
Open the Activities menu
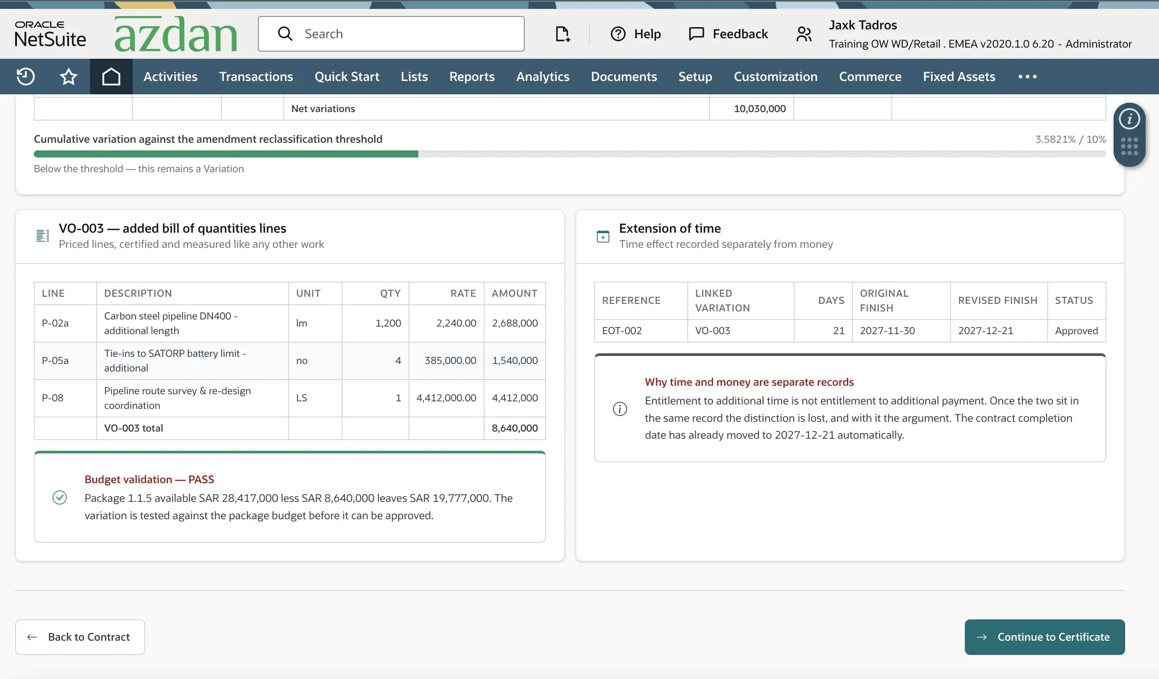[x=170, y=76]
